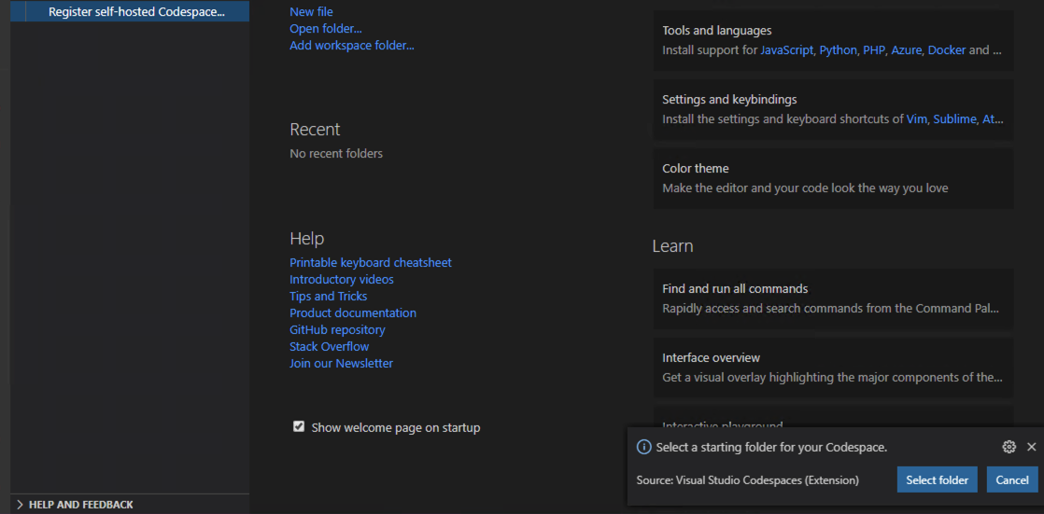Expand the Help and Feedback section

tap(130, 505)
